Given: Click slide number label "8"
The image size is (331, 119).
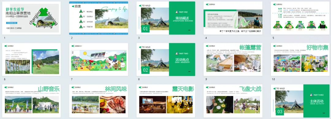Looking at the screenshot, I should click(x=139, y=79).
